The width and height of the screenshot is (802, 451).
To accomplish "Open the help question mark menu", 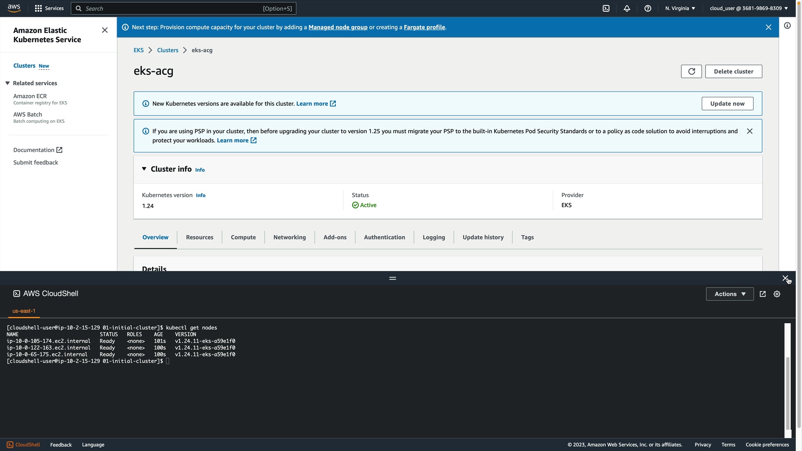I will (x=648, y=8).
